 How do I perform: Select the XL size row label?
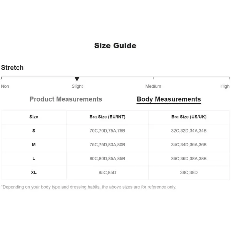34,172
